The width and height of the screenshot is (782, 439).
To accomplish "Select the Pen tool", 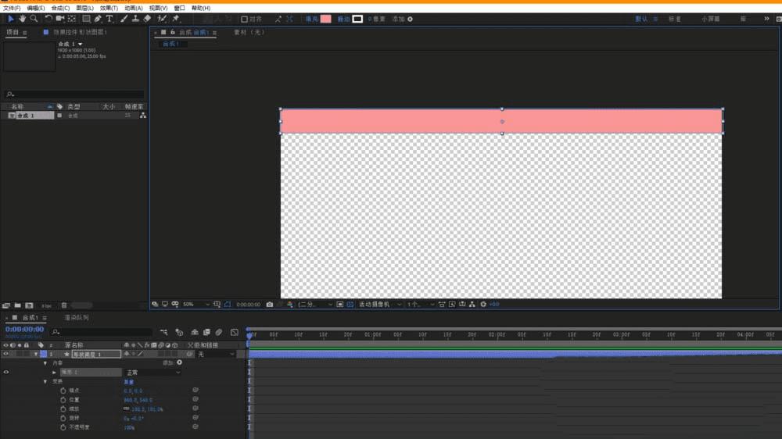I will [98, 19].
